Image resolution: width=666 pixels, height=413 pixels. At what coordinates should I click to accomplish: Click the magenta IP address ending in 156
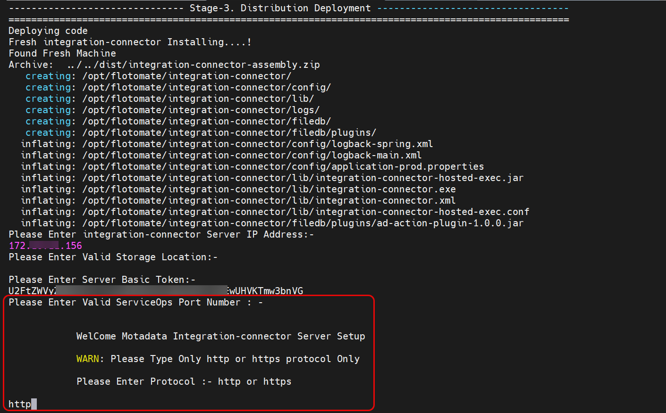point(45,246)
